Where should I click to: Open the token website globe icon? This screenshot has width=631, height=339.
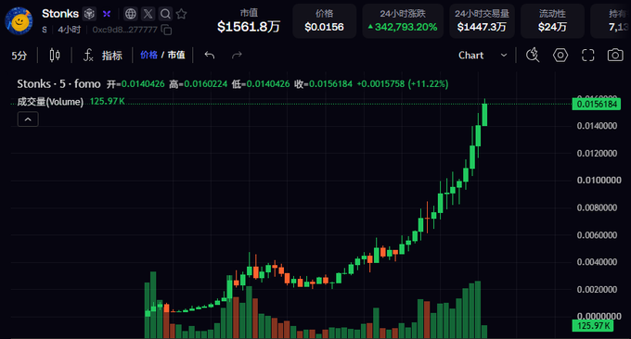click(131, 14)
